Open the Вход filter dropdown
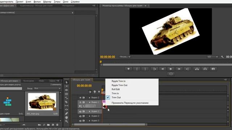 (47, 88)
